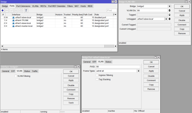192x113 pixels.
Task: Open the MSTIs tab
Action: pyautogui.click(x=43, y=6)
